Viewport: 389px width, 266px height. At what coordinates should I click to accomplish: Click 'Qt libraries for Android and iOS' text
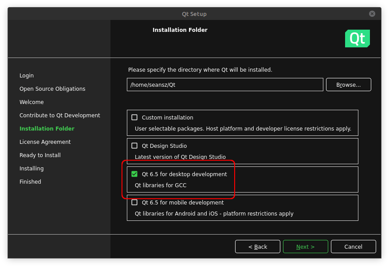[x=214, y=213]
